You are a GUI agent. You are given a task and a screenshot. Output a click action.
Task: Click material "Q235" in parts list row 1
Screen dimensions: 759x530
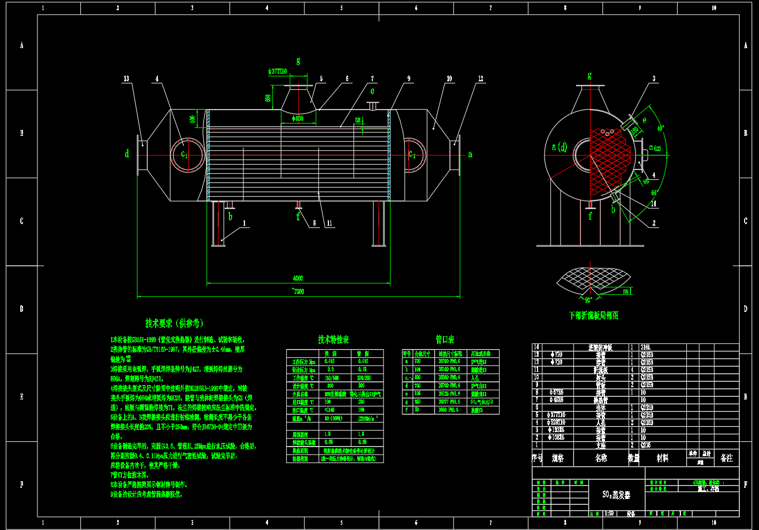[x=646, y=445]
